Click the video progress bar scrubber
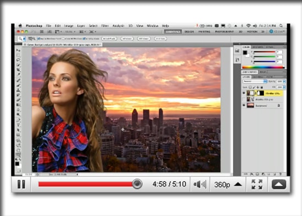 (137, 184)
